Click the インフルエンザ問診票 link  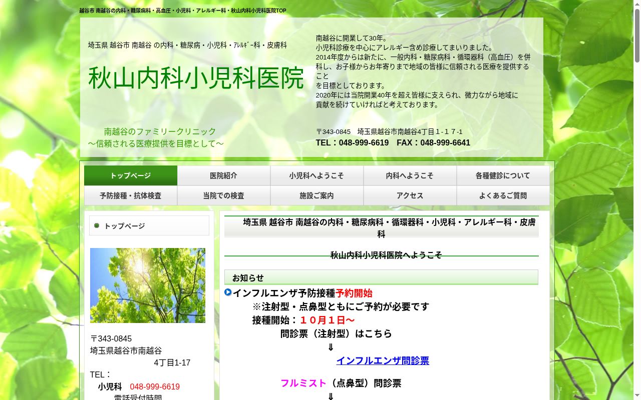tap(383, 360)
